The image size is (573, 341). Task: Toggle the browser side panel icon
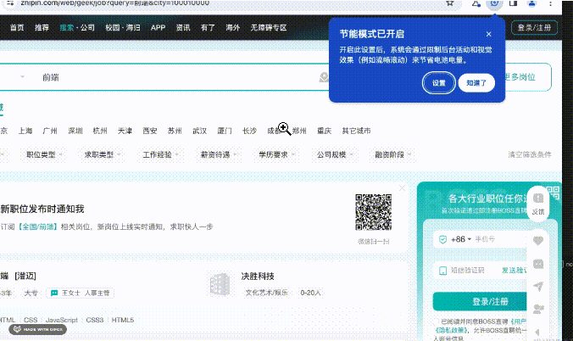point(513,3)
